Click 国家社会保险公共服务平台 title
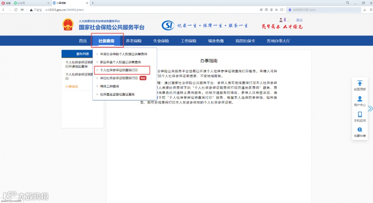The height and width of the screenshot is (203, 373). click(112, 27)
